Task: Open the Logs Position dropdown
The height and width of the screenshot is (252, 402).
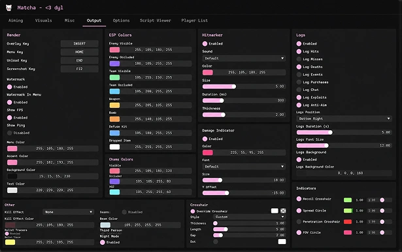Action: [344, 118]
